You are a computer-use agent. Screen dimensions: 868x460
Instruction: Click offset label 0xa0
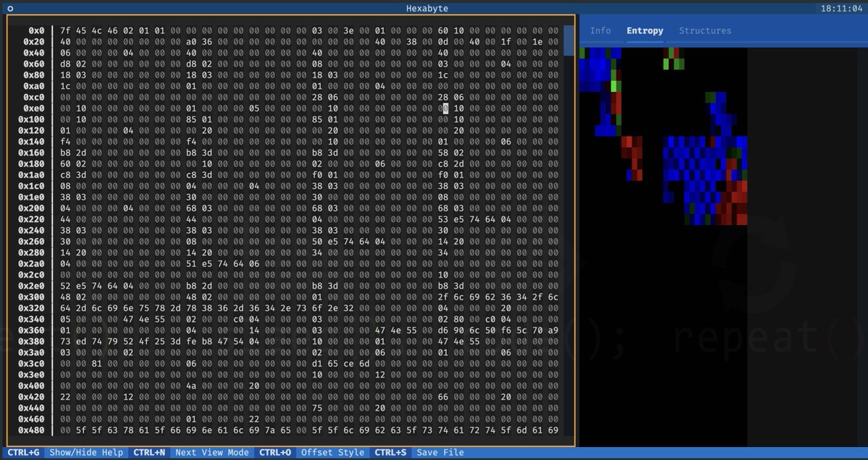34,86
